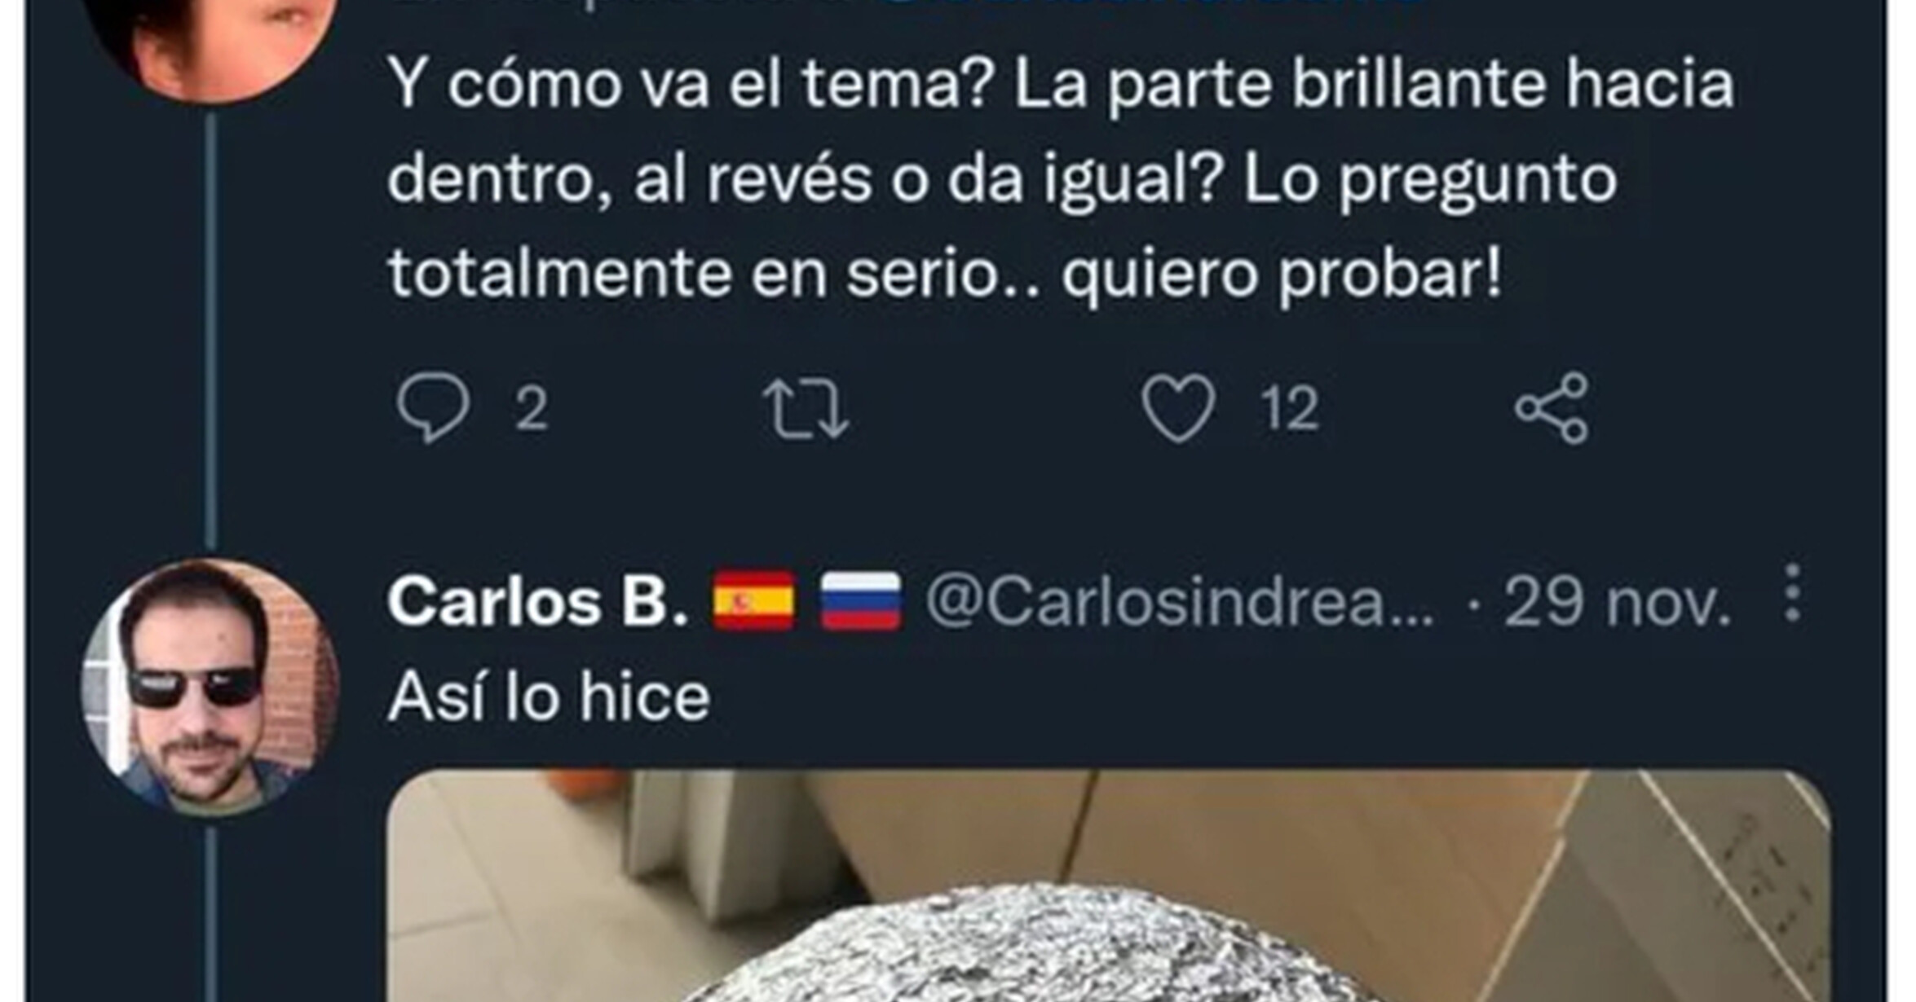This screenshot has width=1916, height=1002.
Task: Open the three-dot menu on Carlos B.'s tweet
Action: [1792, 593]
